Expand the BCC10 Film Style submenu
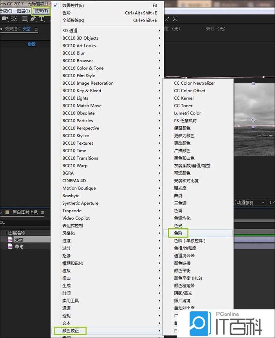Image resolution: width=275 pixels, height=338 pixels. click(107, 76)
